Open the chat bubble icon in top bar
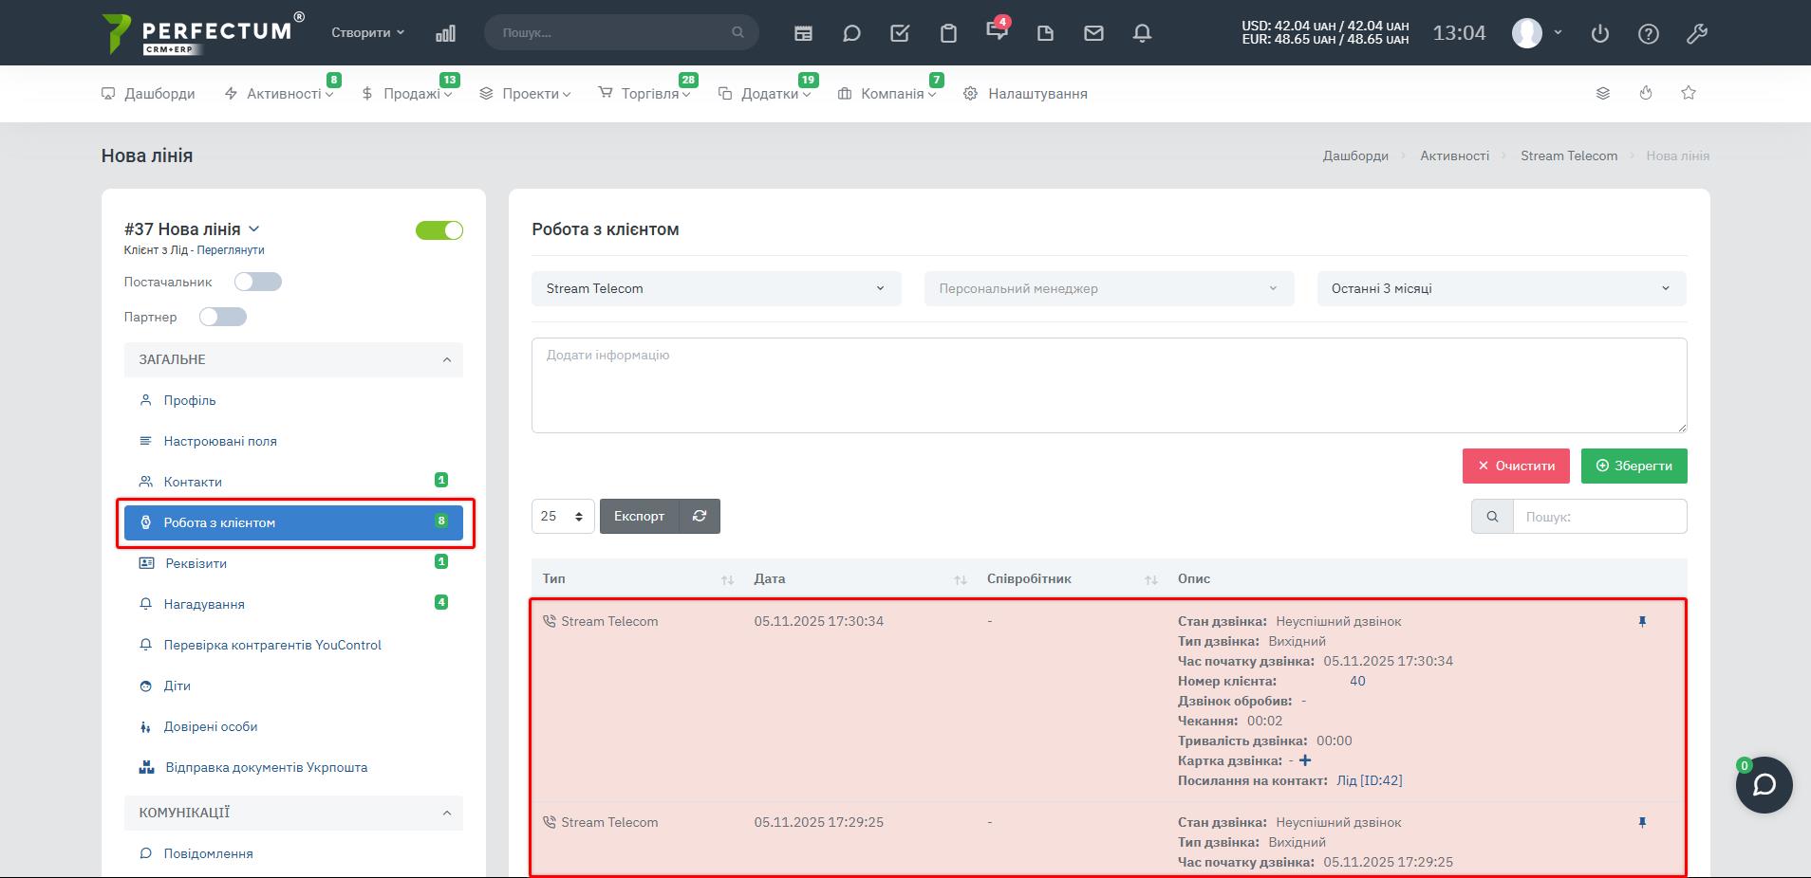The height and width of the screenshot is (878, 1811). (x=851, y=33)
